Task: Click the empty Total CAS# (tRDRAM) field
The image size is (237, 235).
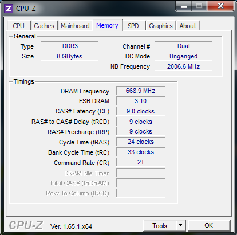Action: click(141, 183)
